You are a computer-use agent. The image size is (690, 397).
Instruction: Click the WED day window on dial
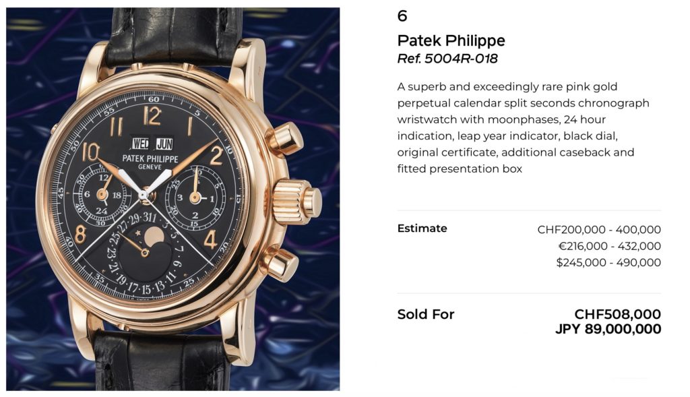pos(141,144)
